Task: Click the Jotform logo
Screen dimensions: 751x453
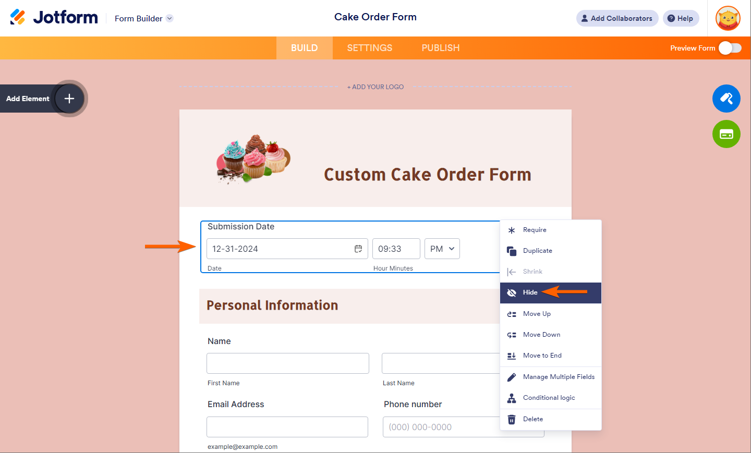Action: coord(54,17)
